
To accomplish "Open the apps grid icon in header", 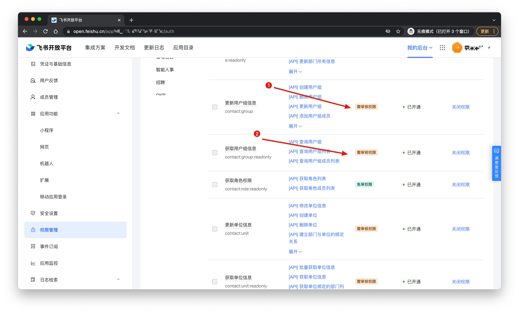I will 442,48.
